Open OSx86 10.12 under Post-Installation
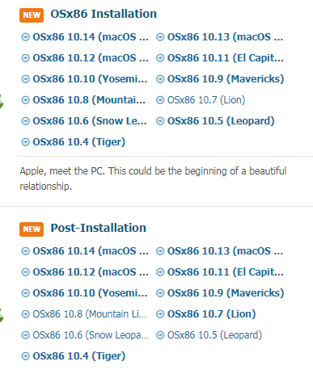This screenshot has height=370, width=313. [x=91, y=272]
